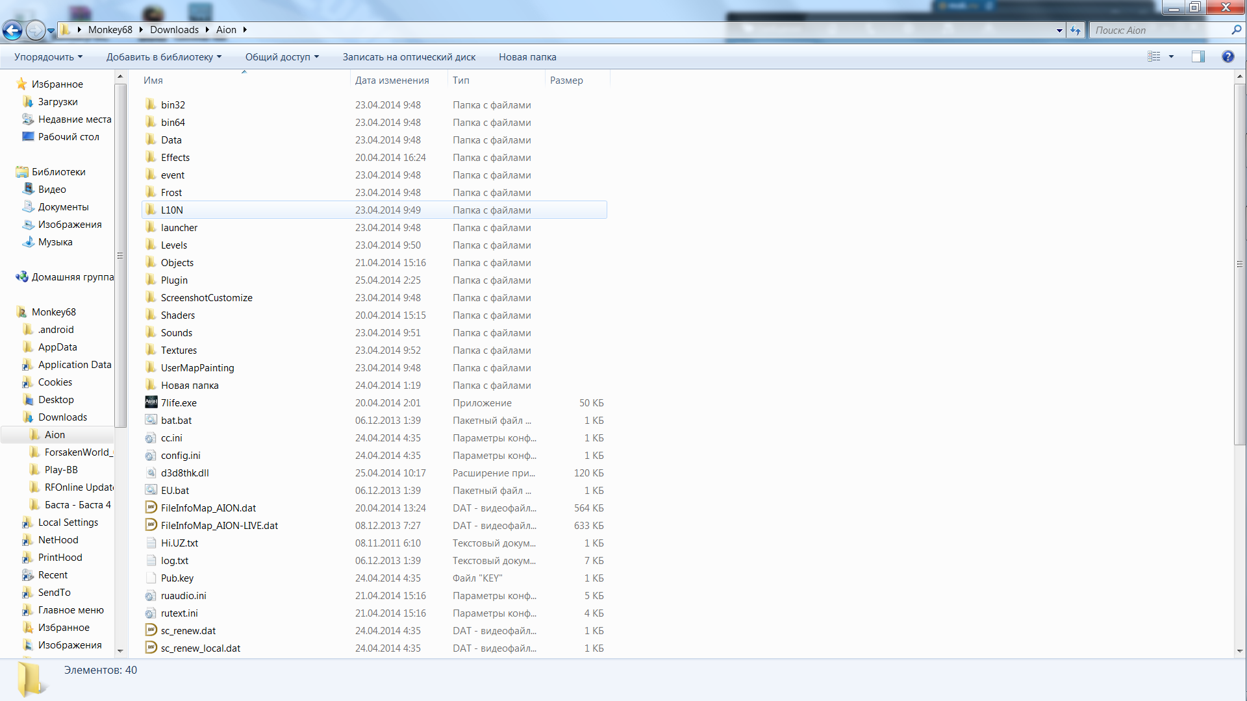
Task: Toggle the preview pane button
Action: 1198,57
